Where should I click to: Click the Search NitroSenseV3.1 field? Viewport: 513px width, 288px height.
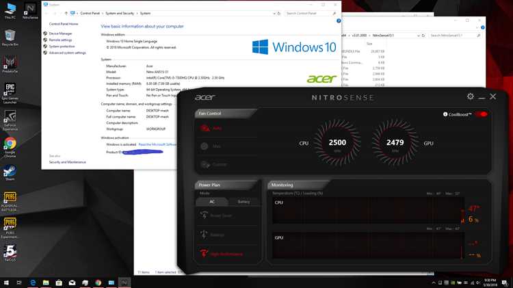[x=455, y=36]
